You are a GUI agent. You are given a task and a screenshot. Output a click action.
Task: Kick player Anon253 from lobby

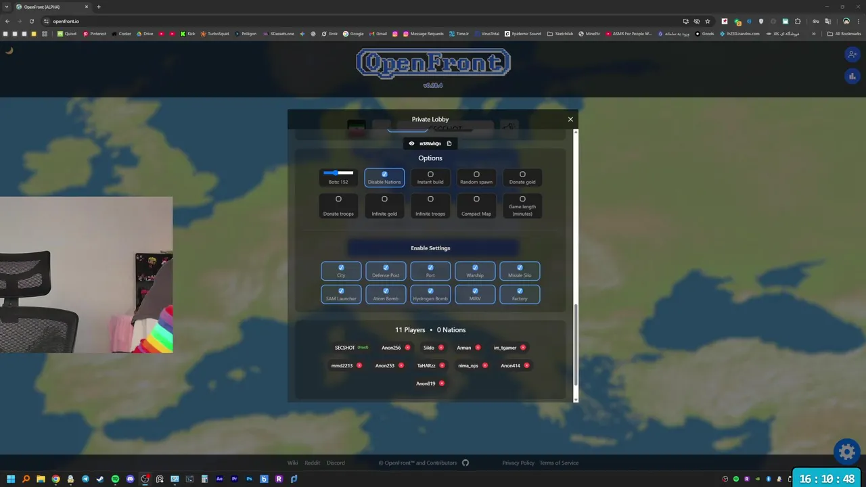pyautogui.click(x=401, y=365)
